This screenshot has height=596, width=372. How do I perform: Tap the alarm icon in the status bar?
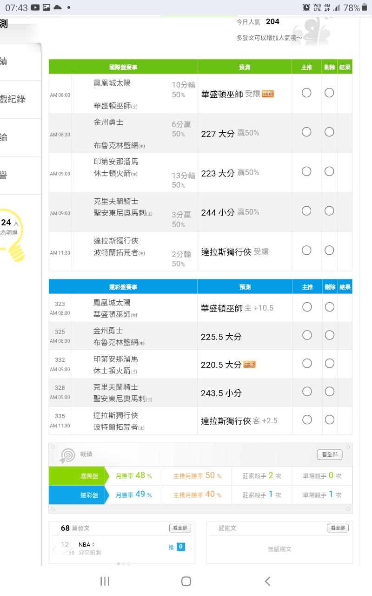306,7
